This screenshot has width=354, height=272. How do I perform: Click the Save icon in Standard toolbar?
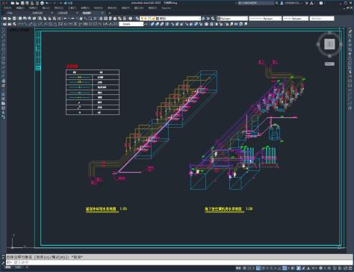(x=14, y=19)
